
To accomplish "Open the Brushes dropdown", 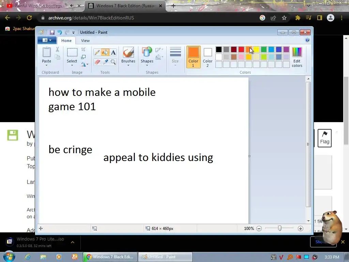I will click(128, 57).
